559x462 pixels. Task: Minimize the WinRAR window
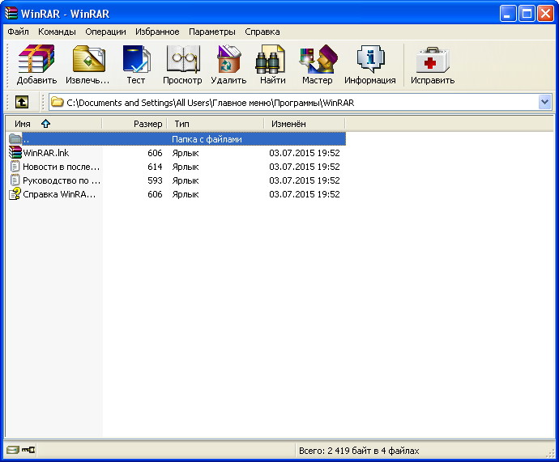[508, 14]
